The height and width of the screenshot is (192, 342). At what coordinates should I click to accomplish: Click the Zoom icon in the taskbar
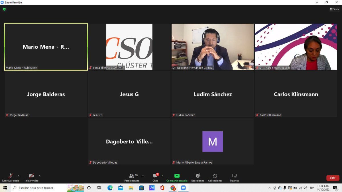[183, 188]
